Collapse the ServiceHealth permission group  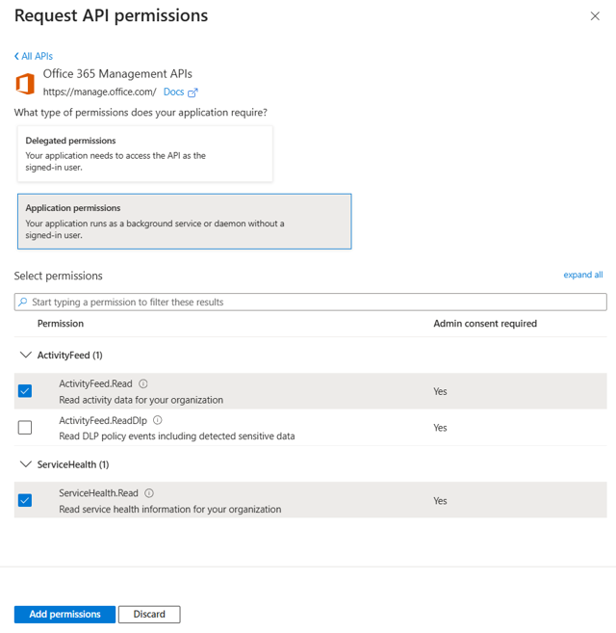(26, 464)
